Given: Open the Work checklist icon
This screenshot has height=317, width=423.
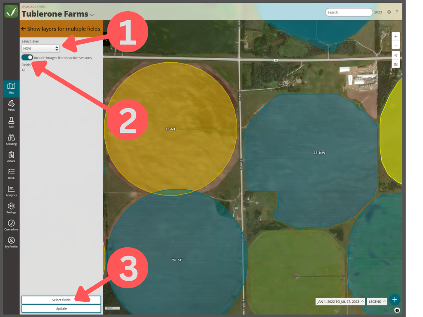Looking at the screenshot, I should (11, 173).
